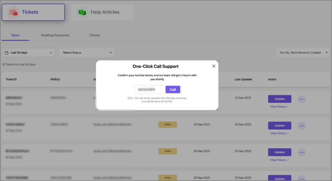Viewport: 332px width, 181px height.
Task: Click the Tickets icon card
Action: point(33,12)
